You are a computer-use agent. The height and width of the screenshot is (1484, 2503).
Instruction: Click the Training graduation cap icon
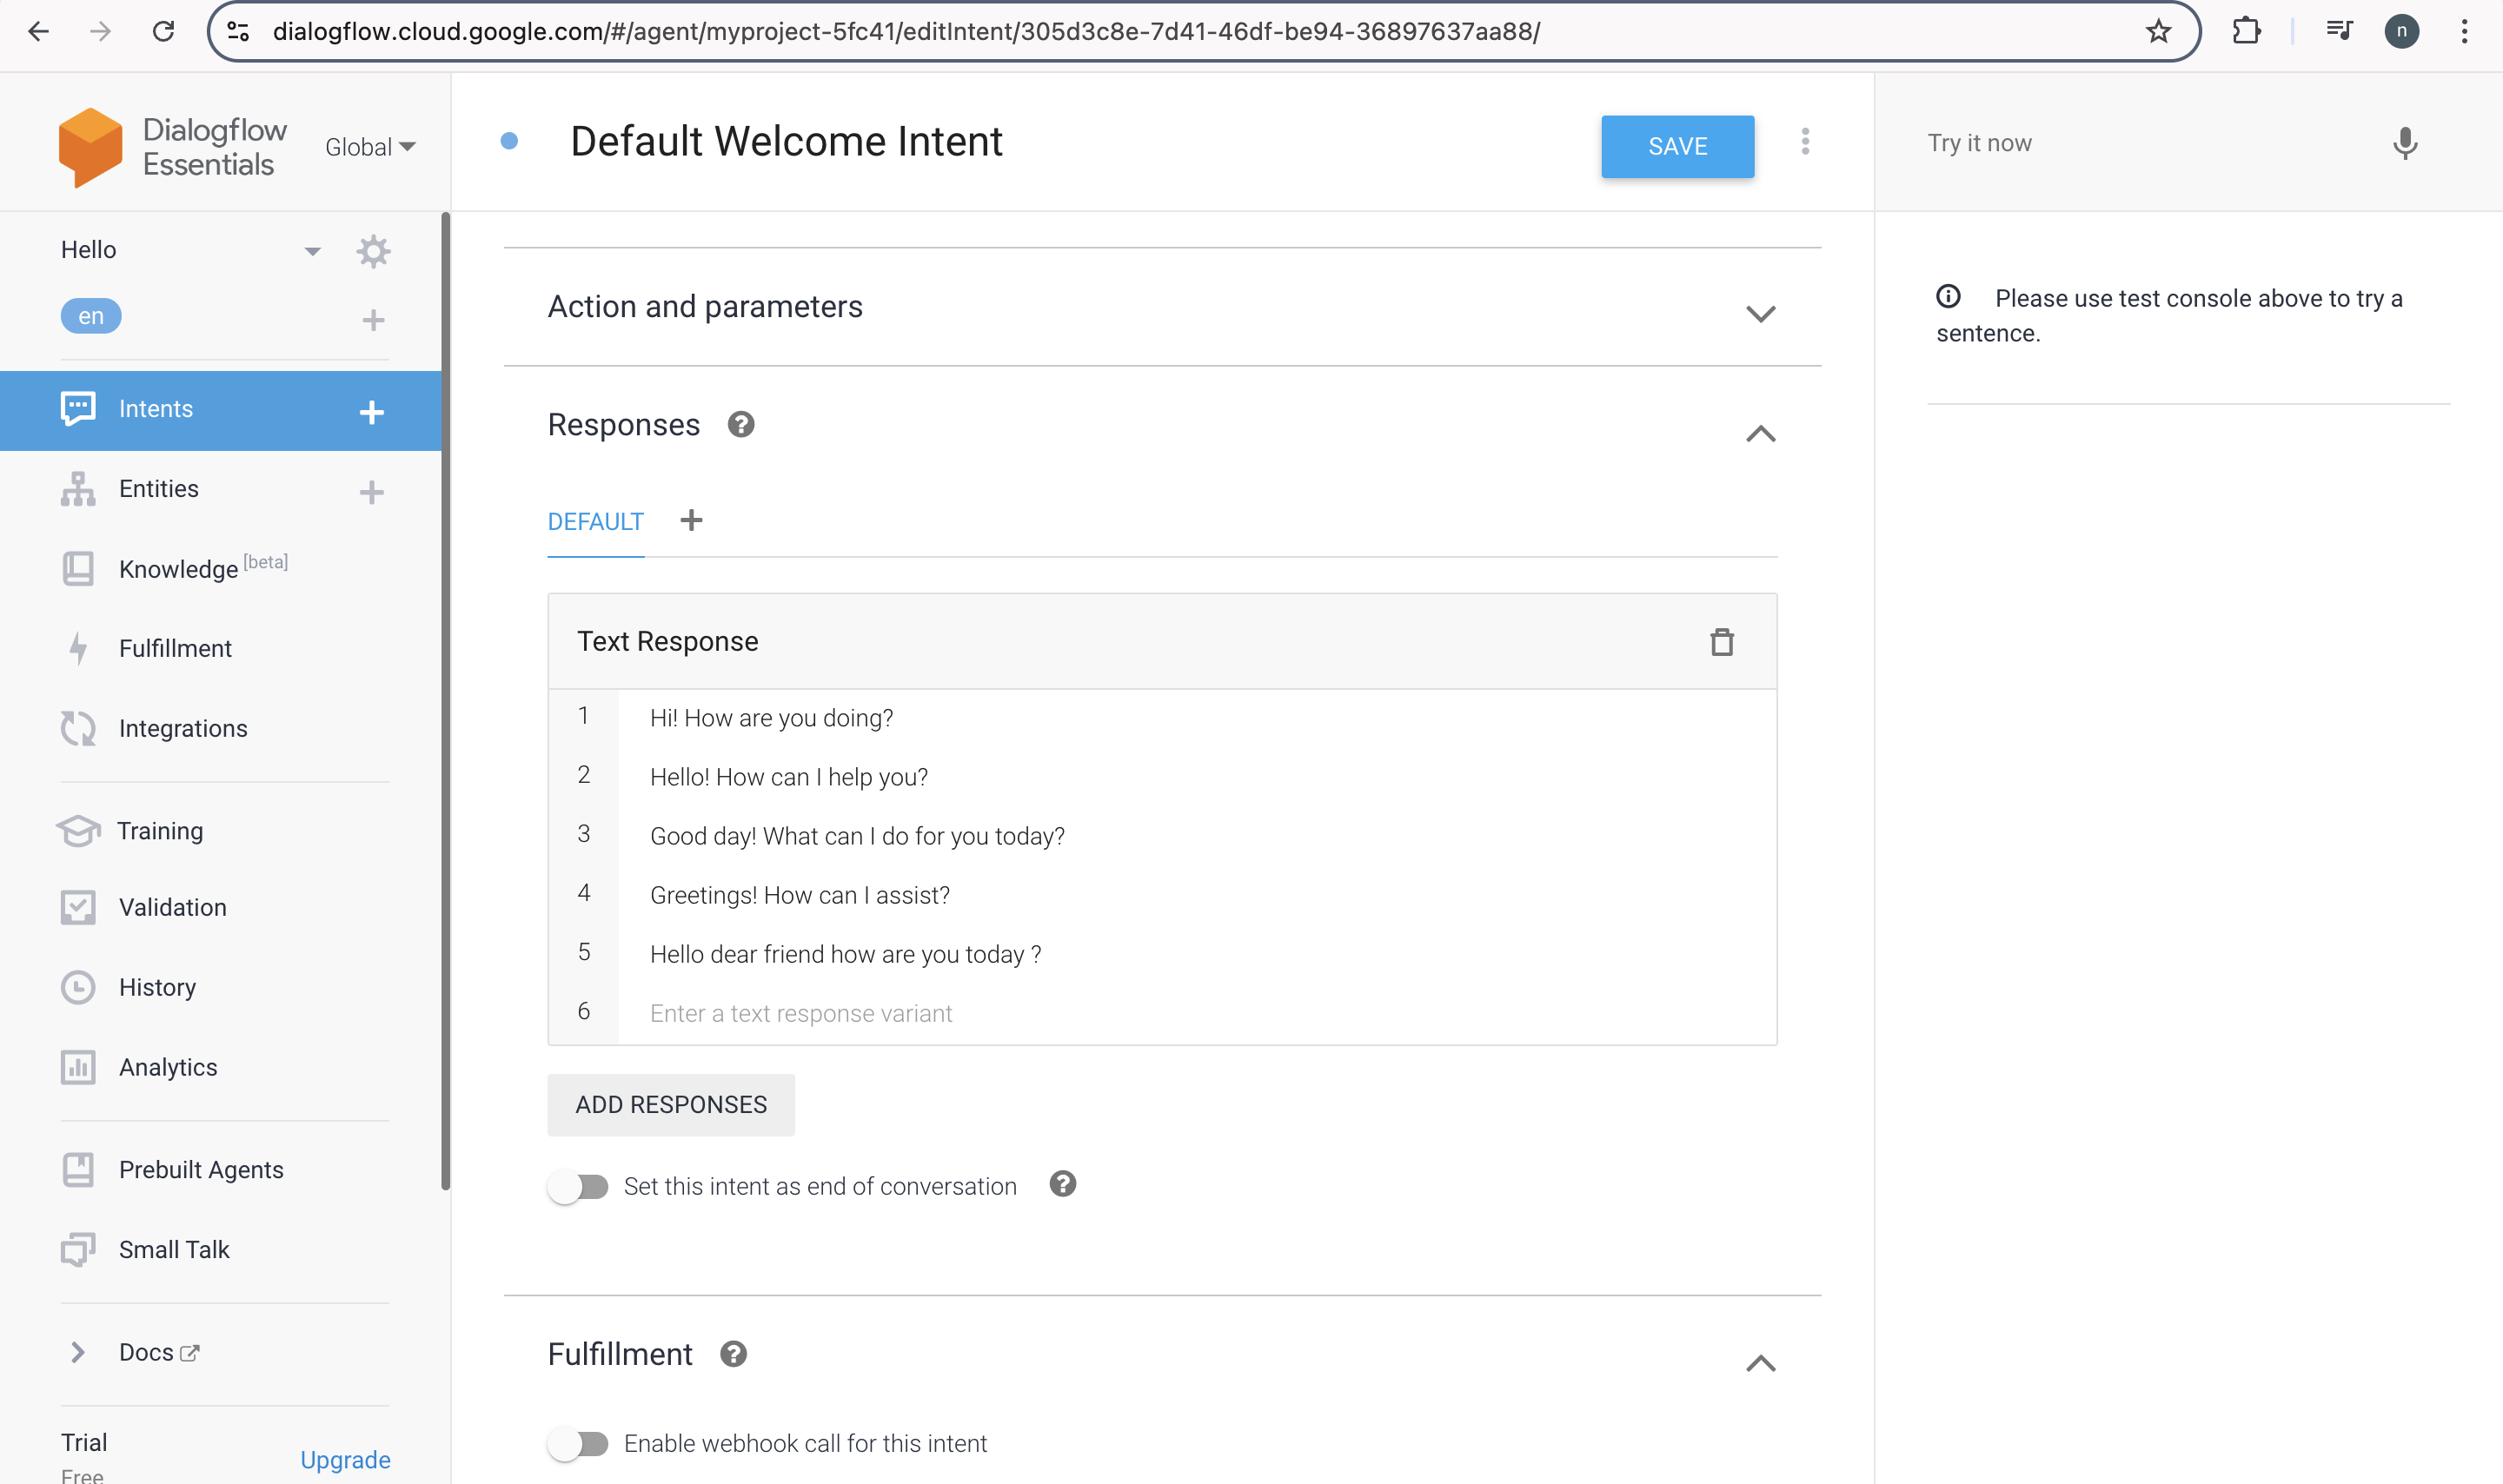[x=78, y=831]
